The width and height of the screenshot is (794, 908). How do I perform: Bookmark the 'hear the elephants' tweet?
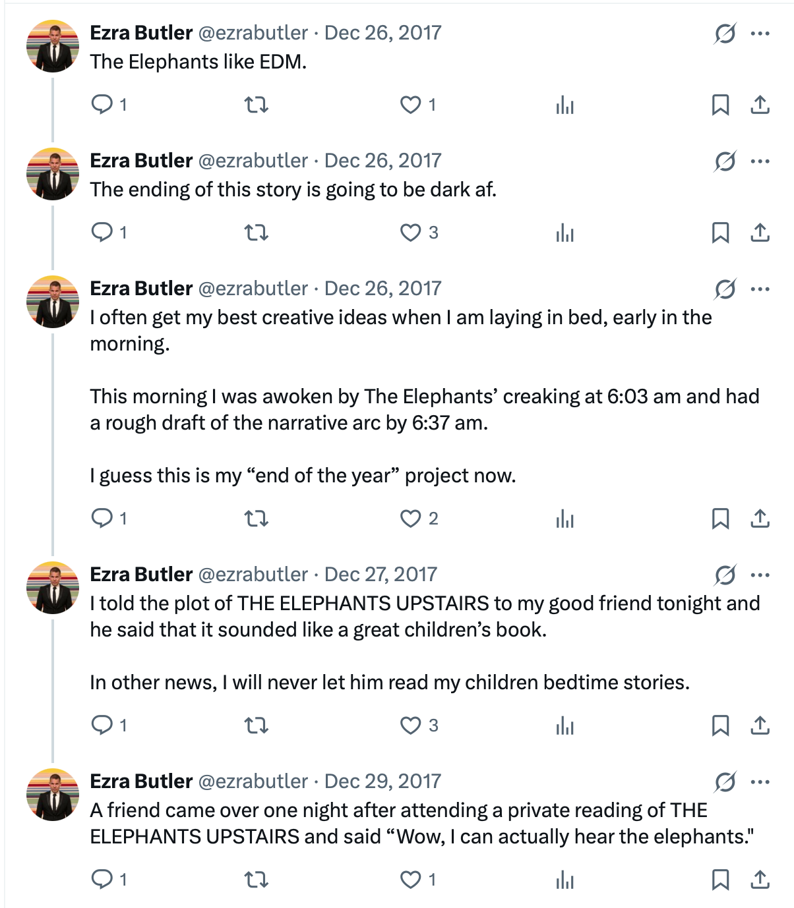click(x=720, y=880)
